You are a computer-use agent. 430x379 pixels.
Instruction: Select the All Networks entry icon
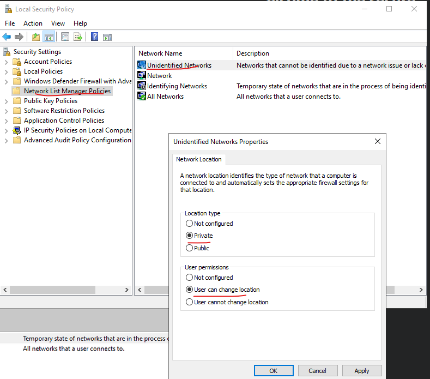pyautogui.click(x=142, y=97)
